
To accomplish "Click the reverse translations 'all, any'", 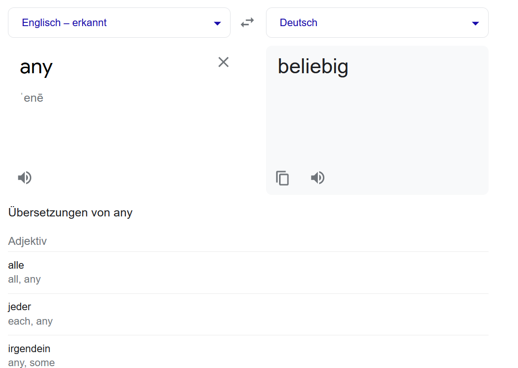I will pyautogui.click(x=24, y=279).
